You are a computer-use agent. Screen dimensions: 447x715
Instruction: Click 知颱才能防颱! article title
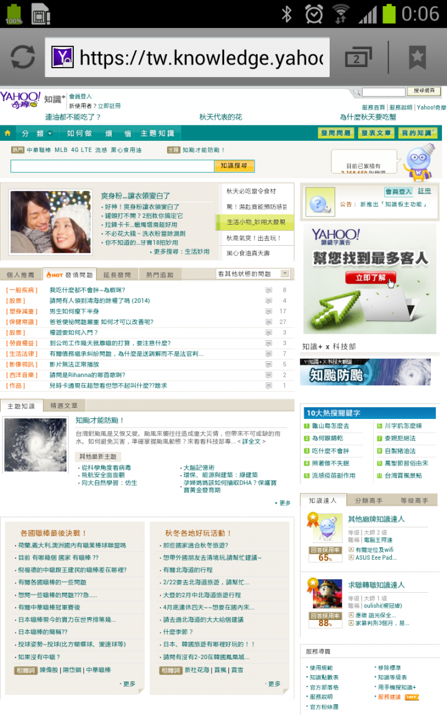(99, 420)
